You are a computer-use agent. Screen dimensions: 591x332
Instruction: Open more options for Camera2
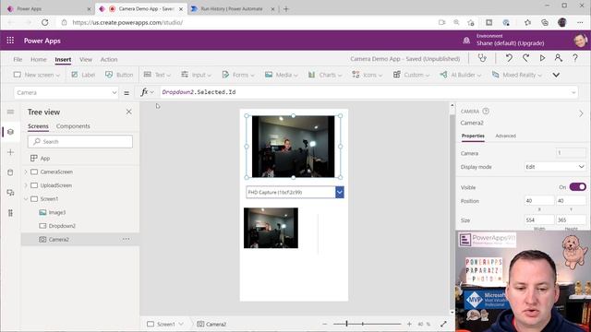(x=126, y=239)
